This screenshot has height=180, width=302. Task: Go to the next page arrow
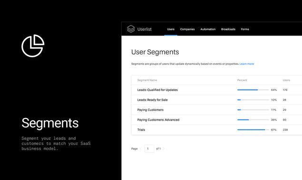tap(163, 149)
